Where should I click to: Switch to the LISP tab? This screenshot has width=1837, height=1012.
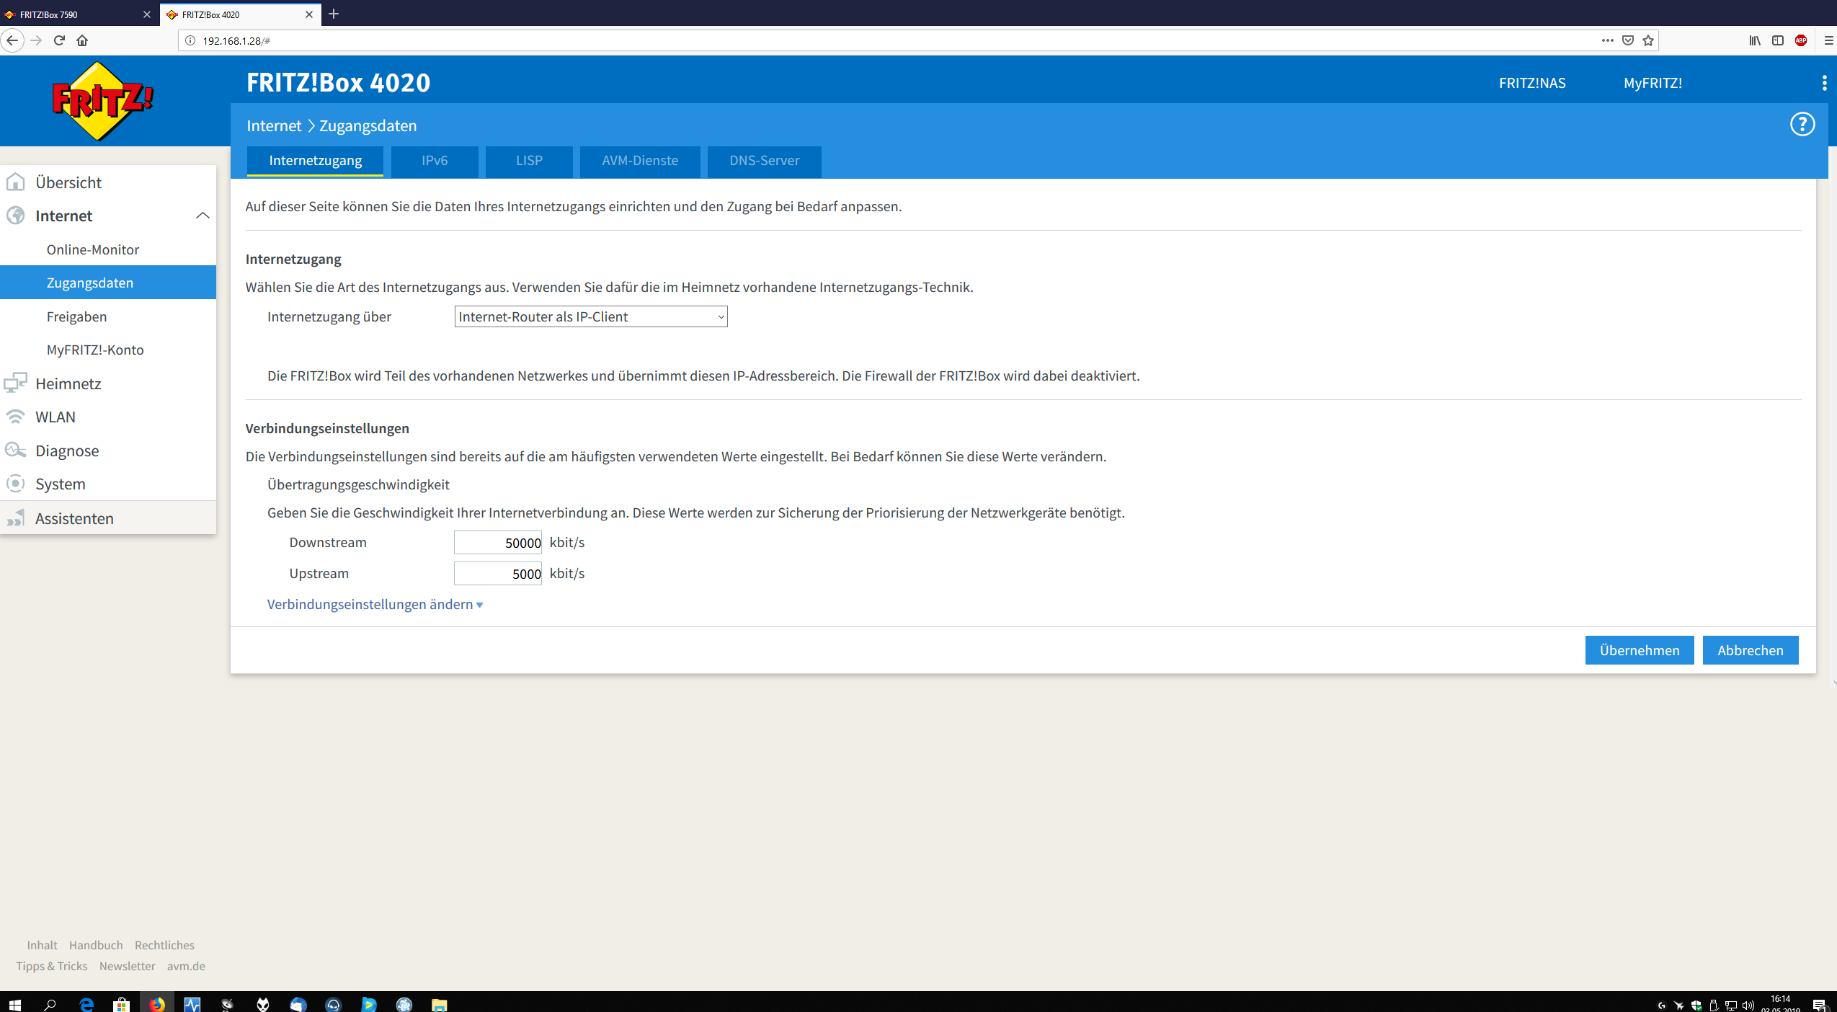click(x=529, y=161)
